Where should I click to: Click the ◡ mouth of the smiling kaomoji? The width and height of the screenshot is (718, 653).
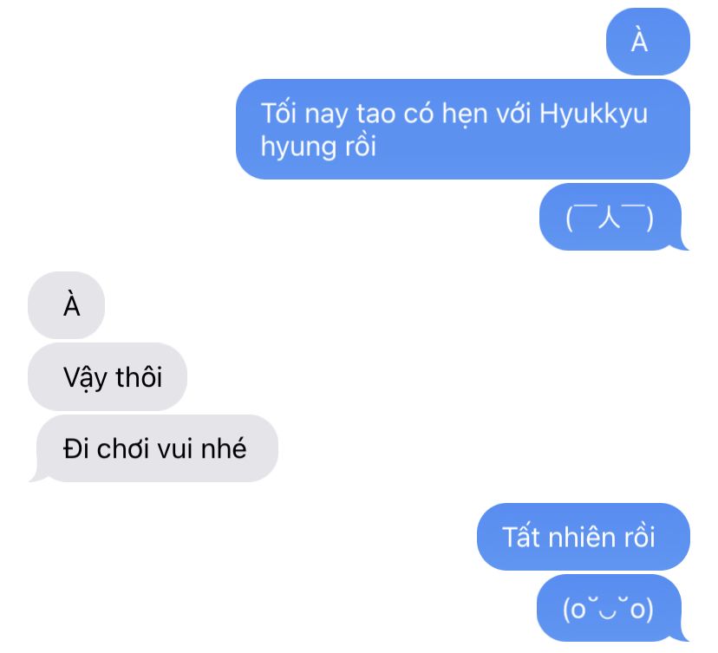click(608, 611)
